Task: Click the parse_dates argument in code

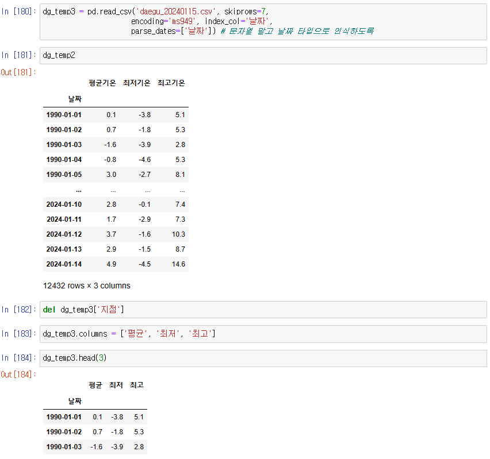Action: [x=174, y=31]
